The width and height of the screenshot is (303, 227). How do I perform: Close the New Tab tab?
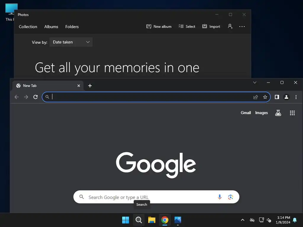[79, 86]
